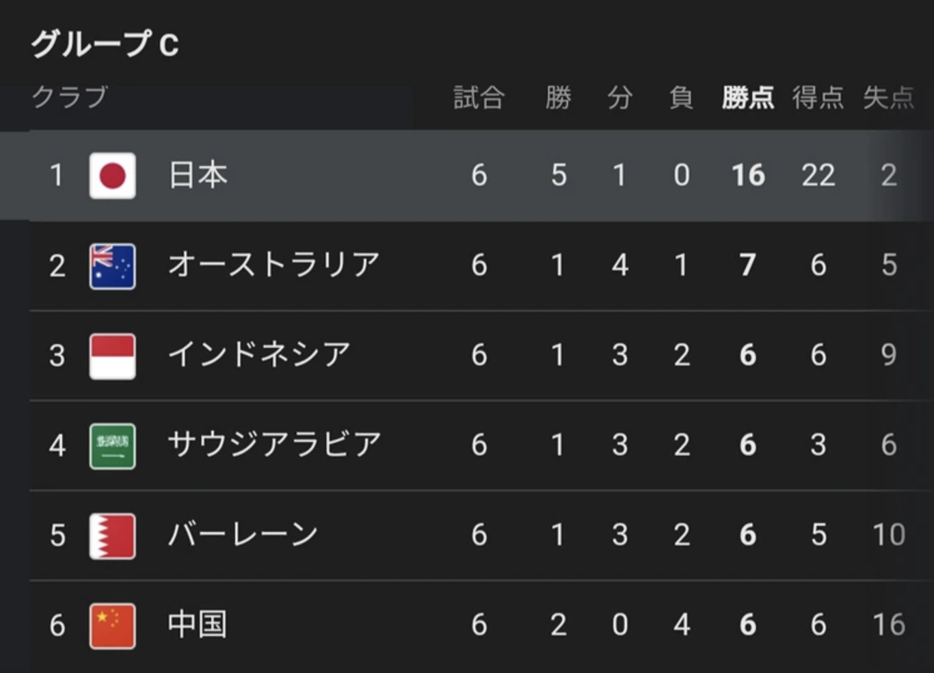
Task: Click the Indonesia flag icon
Action: (x=113, y=356)
